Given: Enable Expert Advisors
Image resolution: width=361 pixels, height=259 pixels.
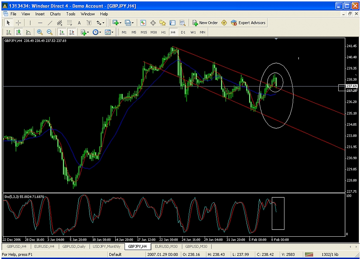Looking at the screenshot, I should (x=248, y=23).
